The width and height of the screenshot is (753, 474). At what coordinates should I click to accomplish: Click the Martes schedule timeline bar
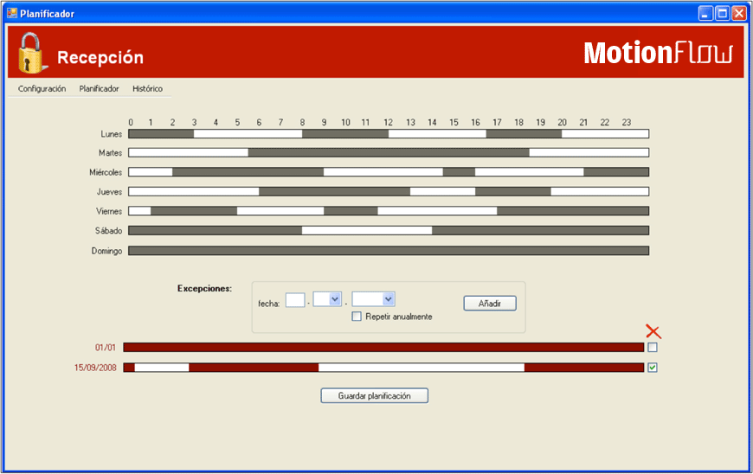pos(389,153)
